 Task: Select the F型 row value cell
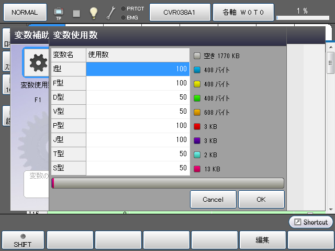tap(138, 83)
